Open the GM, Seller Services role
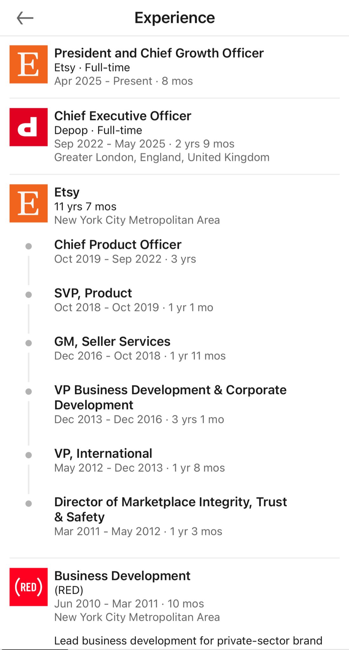This screenshot has width=349, height=650. [112, 342]
